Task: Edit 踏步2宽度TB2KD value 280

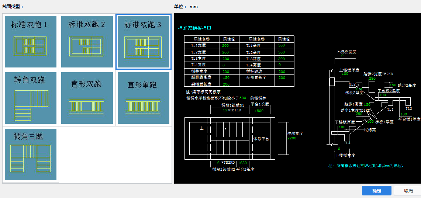Action: point(372,78)
